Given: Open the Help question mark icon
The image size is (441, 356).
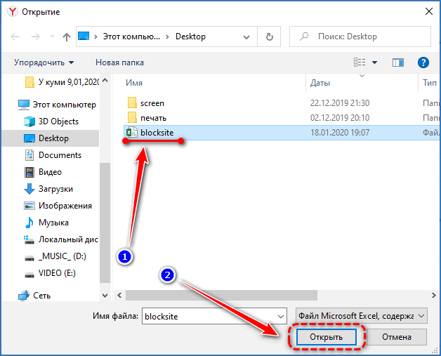Looking at the screenshot, I should 423,62.
